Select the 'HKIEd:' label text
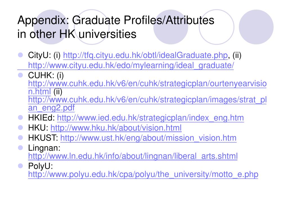The height and width of the screenshot is (216, 288). click(x=42, y=118)
